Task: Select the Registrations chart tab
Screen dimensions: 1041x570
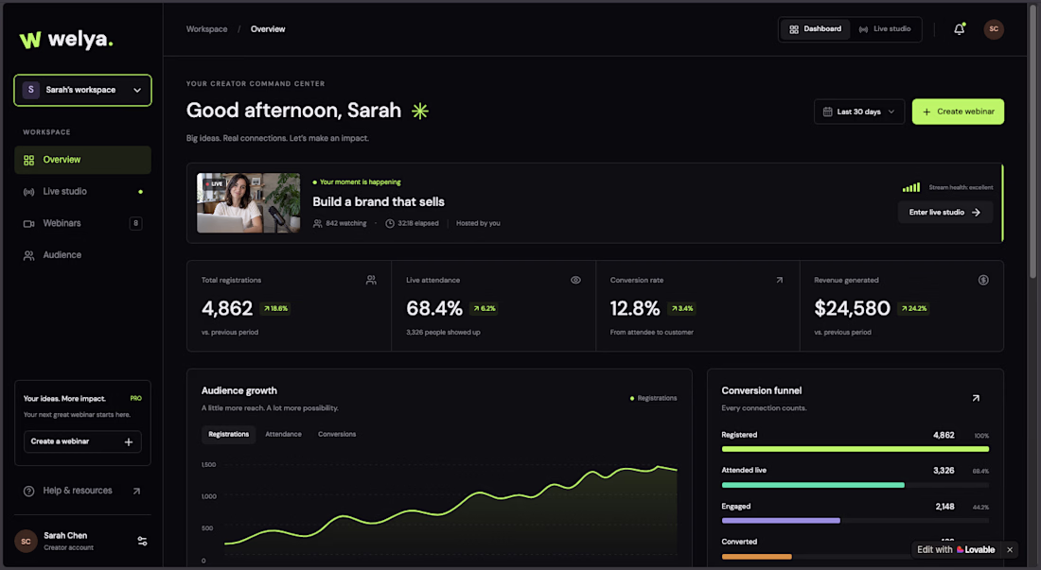Action: tap(228, 434)
